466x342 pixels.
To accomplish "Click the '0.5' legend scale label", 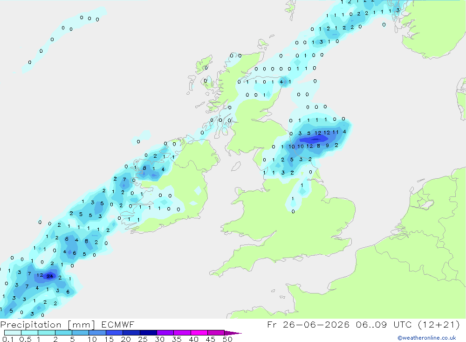I will click(25, 339).
